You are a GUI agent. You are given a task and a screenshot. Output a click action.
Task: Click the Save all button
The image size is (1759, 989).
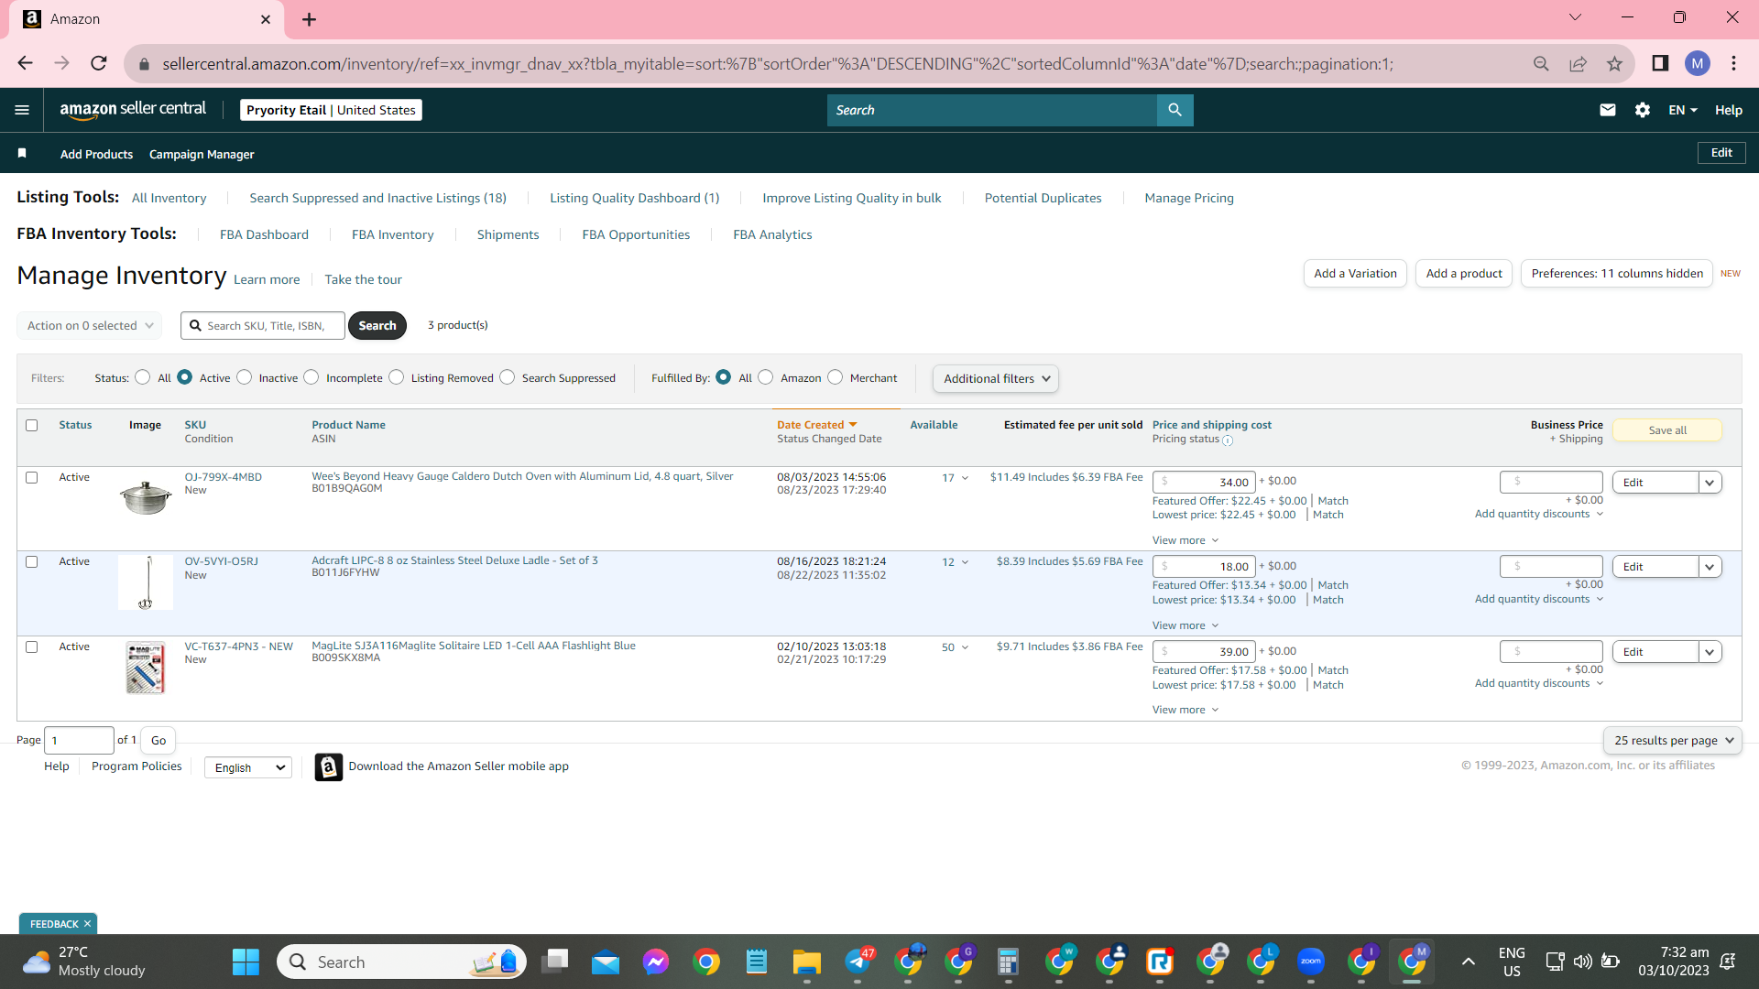click(x=1667, y=430)
